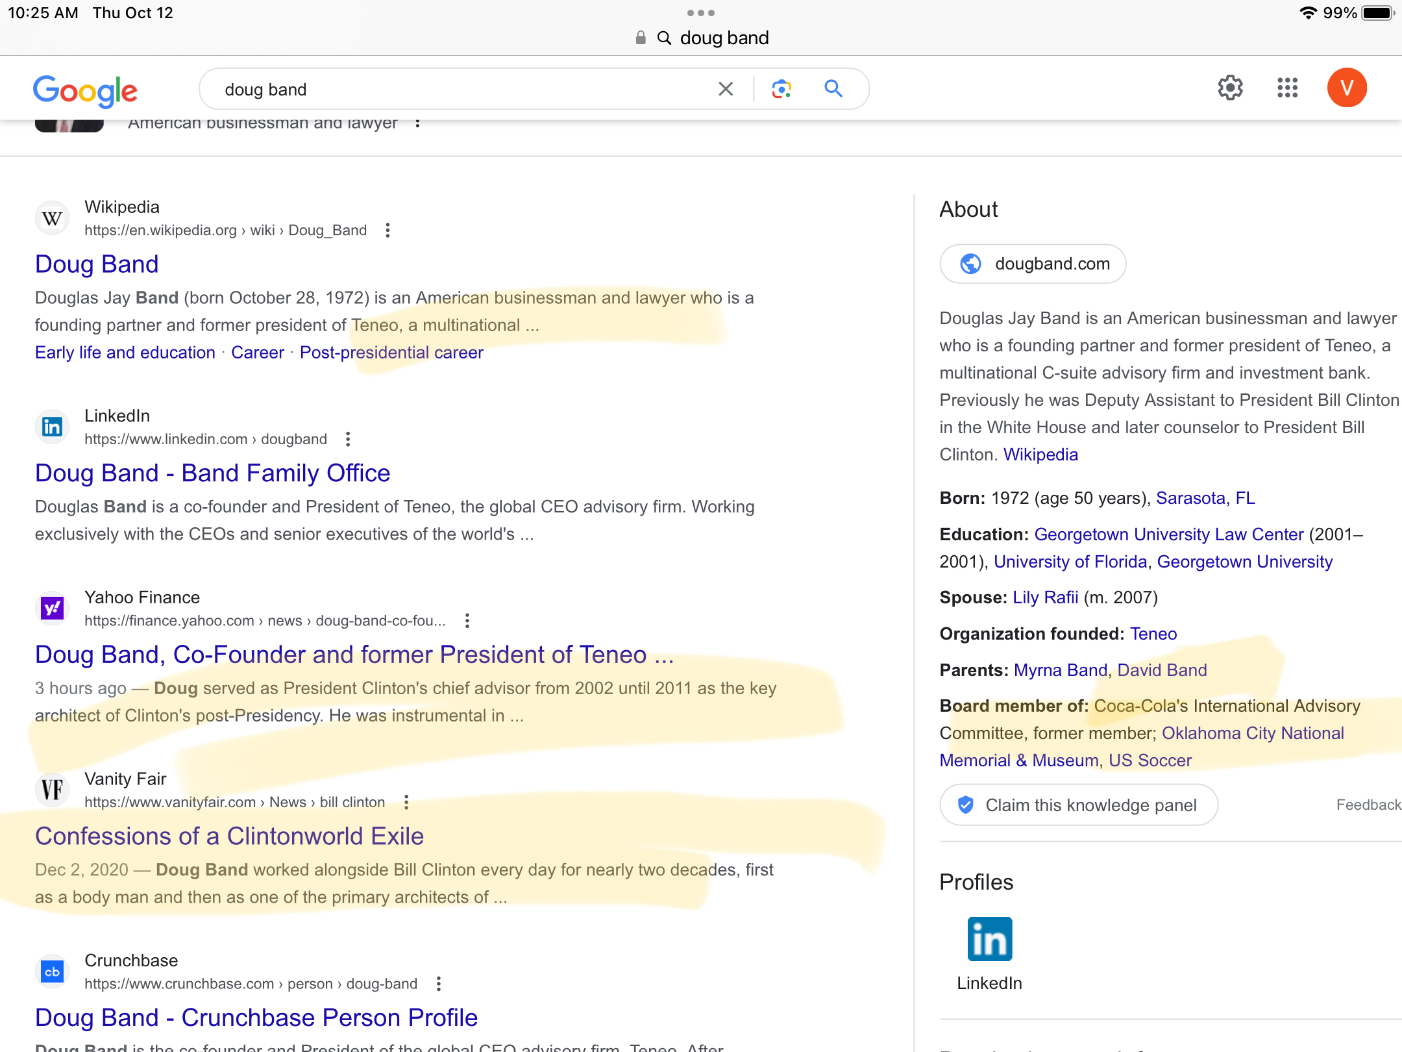
Task: Open spouse 'Lily Rafii' link
Action: click(1045, 597)
